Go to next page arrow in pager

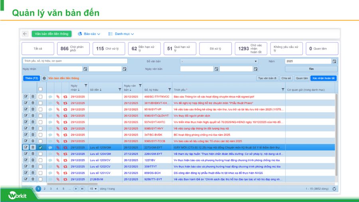[x=76, y=189]
